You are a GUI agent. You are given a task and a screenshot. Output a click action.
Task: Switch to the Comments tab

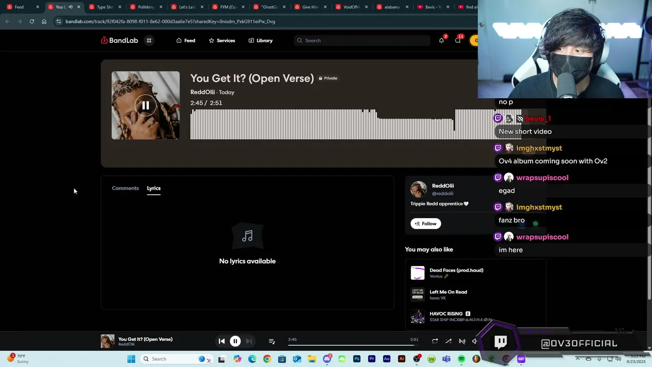point(125,188)
